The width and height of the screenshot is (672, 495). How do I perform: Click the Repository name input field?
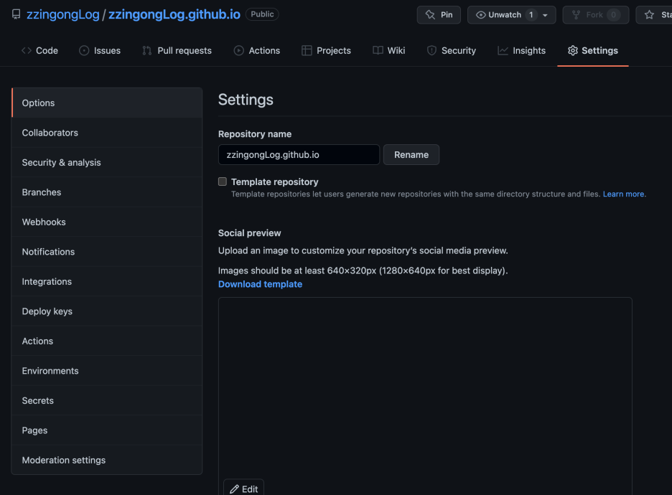(x=299, y=154)
